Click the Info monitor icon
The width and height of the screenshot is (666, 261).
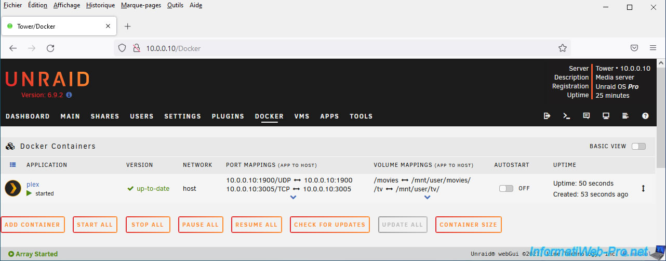coord(606,116)
